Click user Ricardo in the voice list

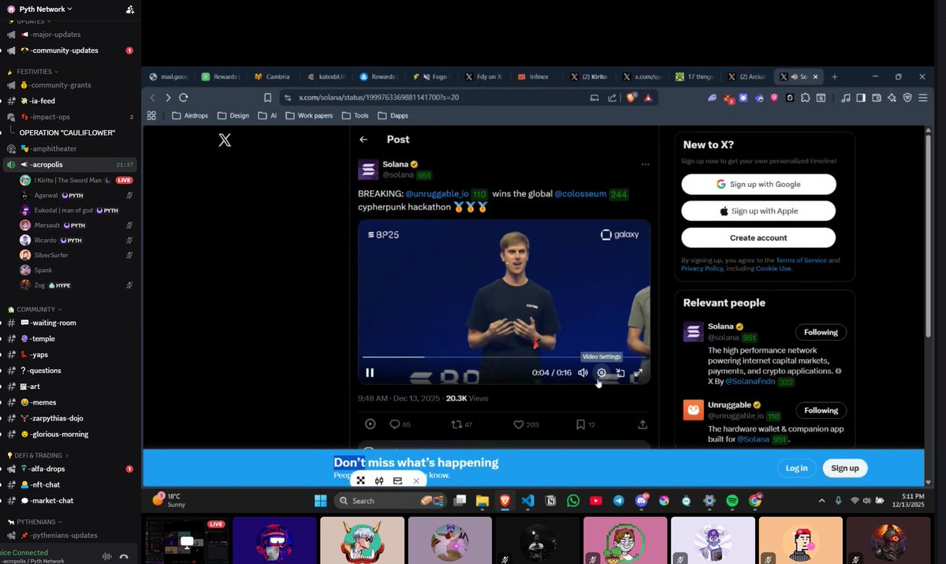tap(76, 240)
